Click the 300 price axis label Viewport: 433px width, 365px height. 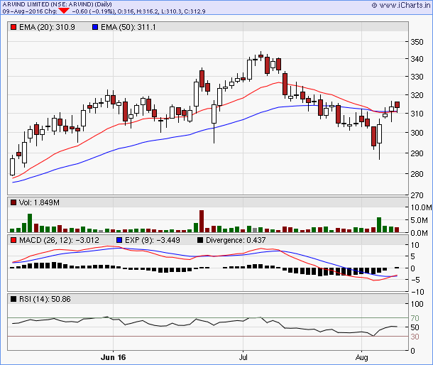coord(417,133)
